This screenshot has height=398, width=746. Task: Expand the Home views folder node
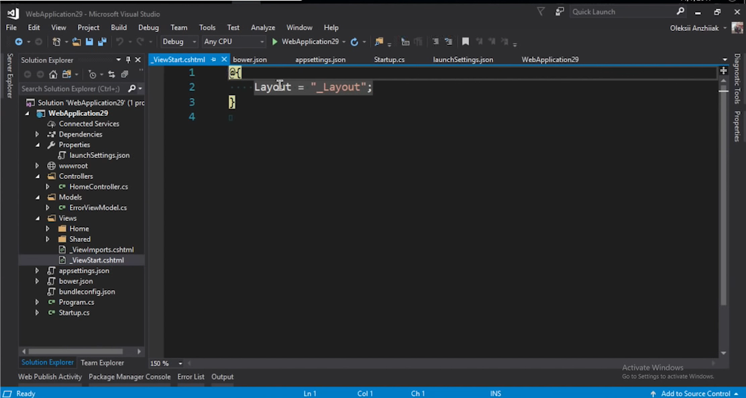click(x=48, y=228)
